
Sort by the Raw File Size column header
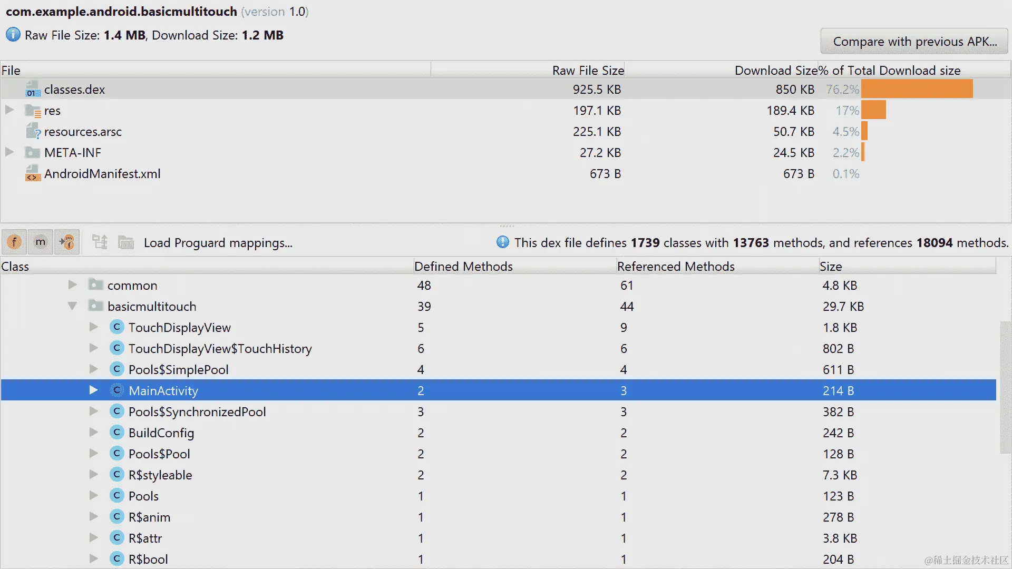[x=588, y=70]
